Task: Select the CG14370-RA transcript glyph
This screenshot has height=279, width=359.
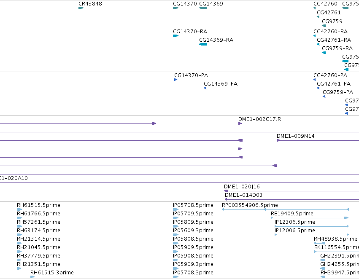Action: (176, 36)
